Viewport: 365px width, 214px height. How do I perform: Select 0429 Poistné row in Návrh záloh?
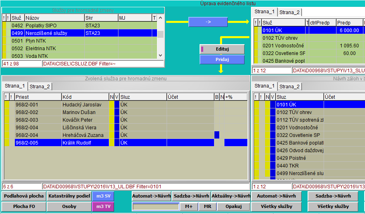pyautogui.click(x=309, y=158)
